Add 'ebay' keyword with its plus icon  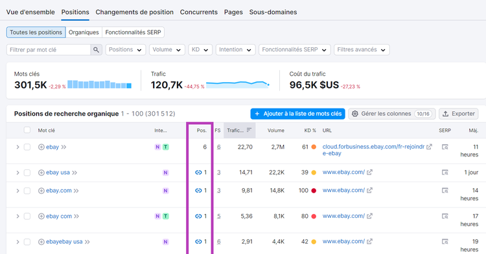(x=41, y=147)
